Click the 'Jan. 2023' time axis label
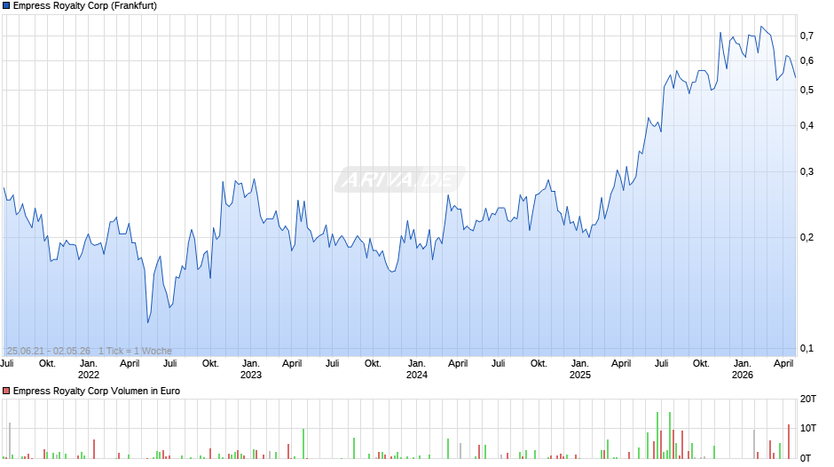Viewport: 834px width, 467px height. pyautogui.click(x=251, y=369)
